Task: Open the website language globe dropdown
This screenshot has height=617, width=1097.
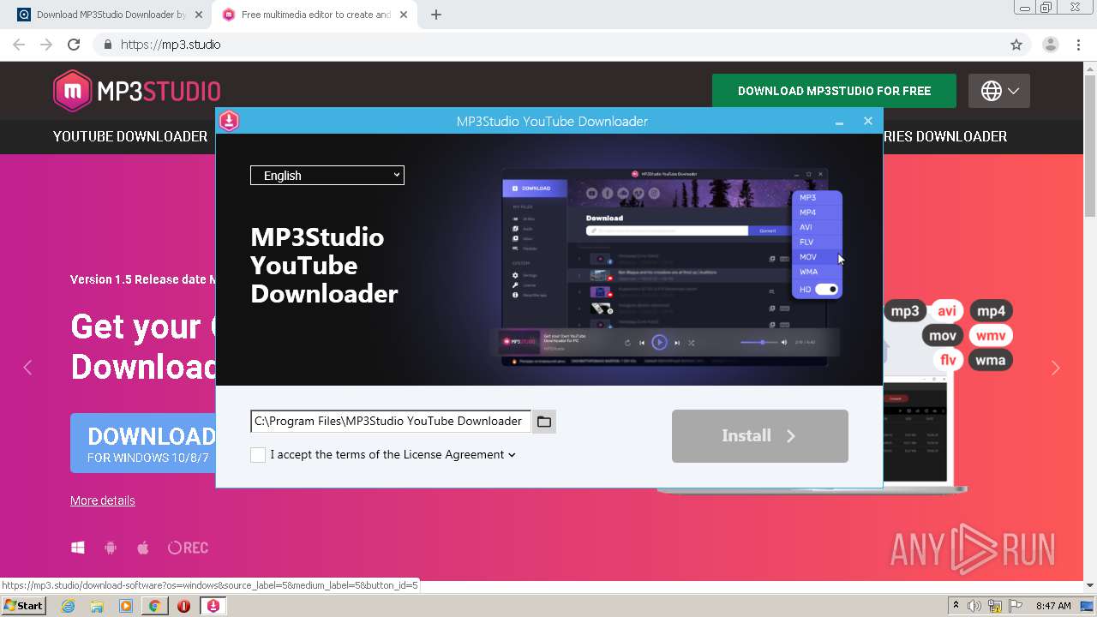Action: coord(999,91)
